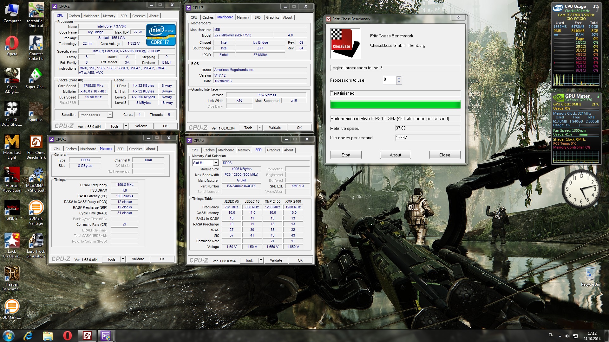Click the Windows Start orb

pos(9,336)
